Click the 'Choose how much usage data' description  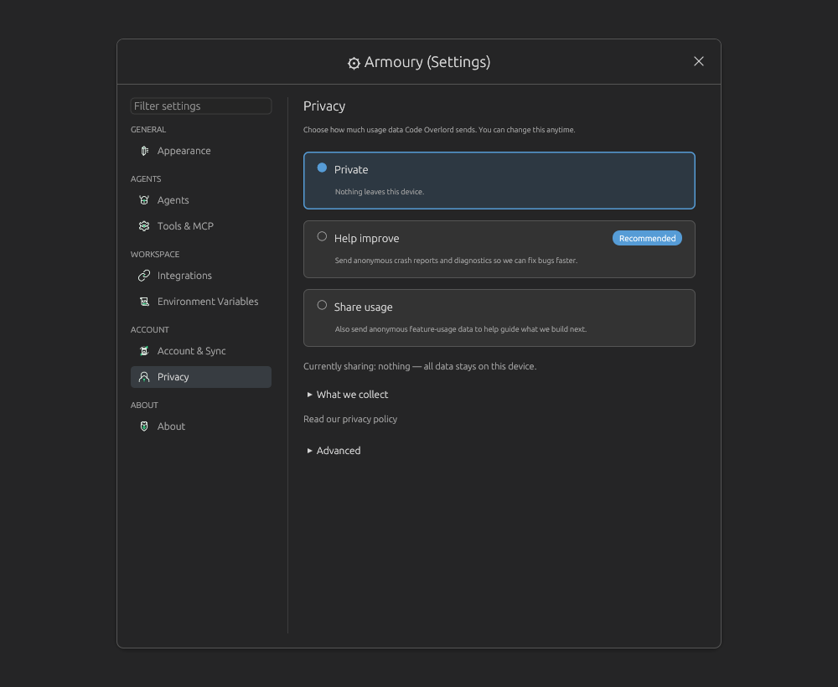439,130
